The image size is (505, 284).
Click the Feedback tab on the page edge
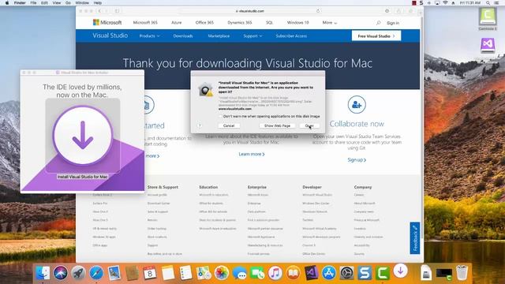415,238
